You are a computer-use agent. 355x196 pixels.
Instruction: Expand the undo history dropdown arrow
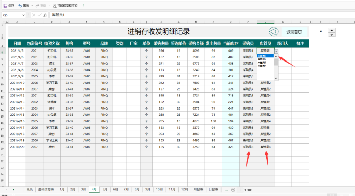[32, 6]
